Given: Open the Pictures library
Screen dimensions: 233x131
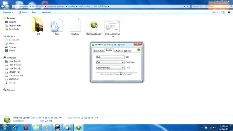Looking at the screenshot, I should point(12,47).
